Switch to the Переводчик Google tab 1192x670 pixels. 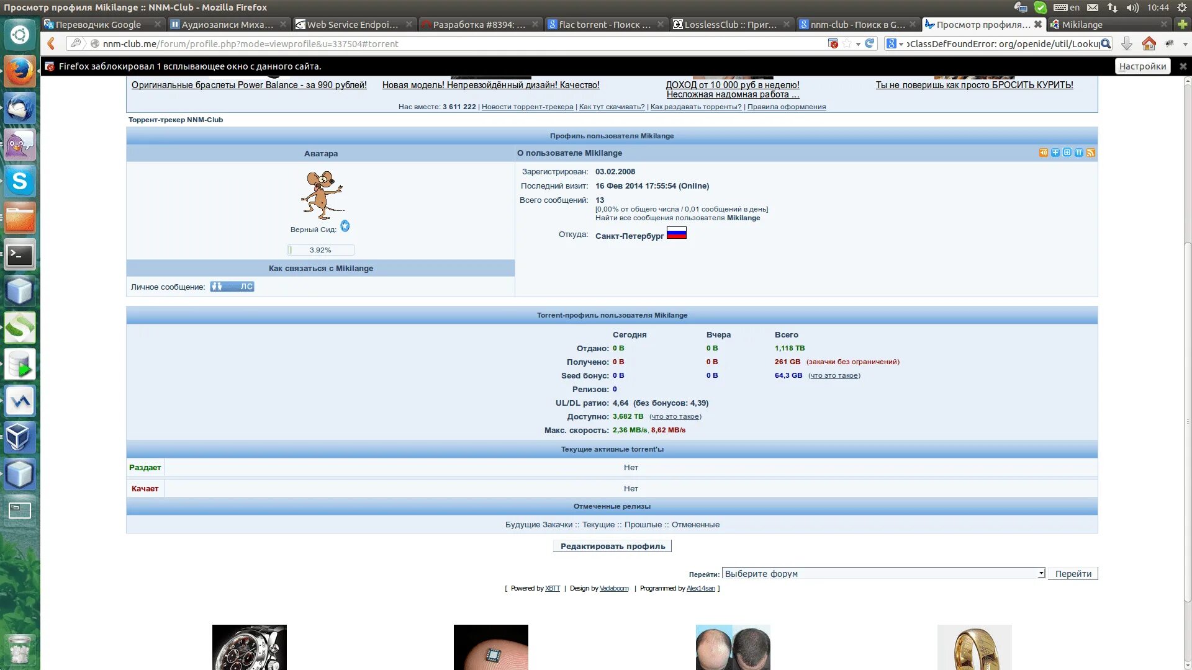point(98,24)
